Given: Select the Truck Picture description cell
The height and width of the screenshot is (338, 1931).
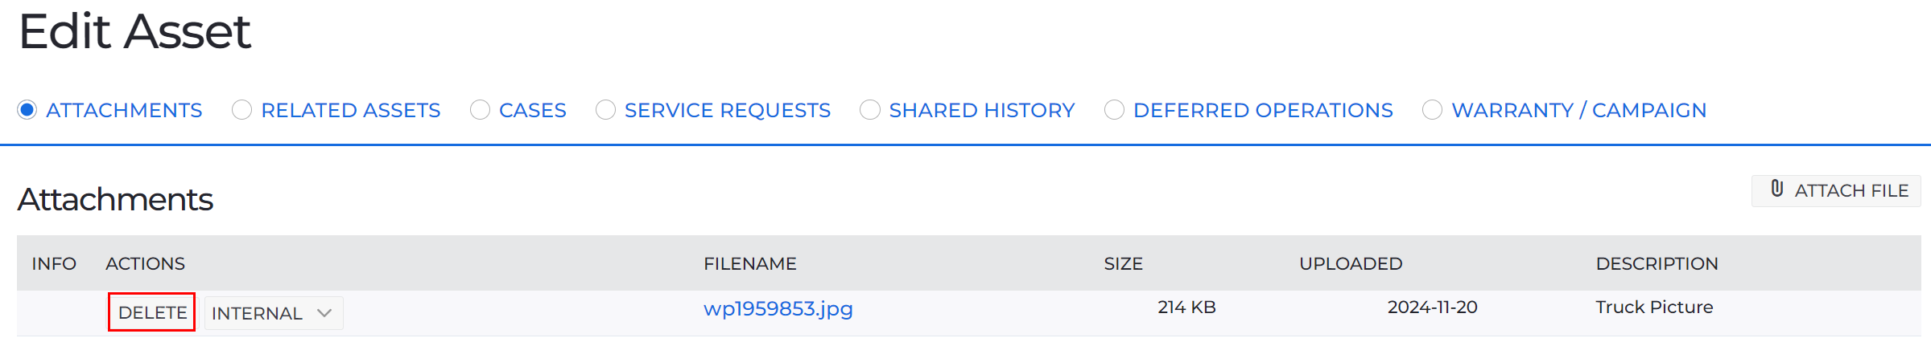Looking at the screenshot, I should point(1654,307).
